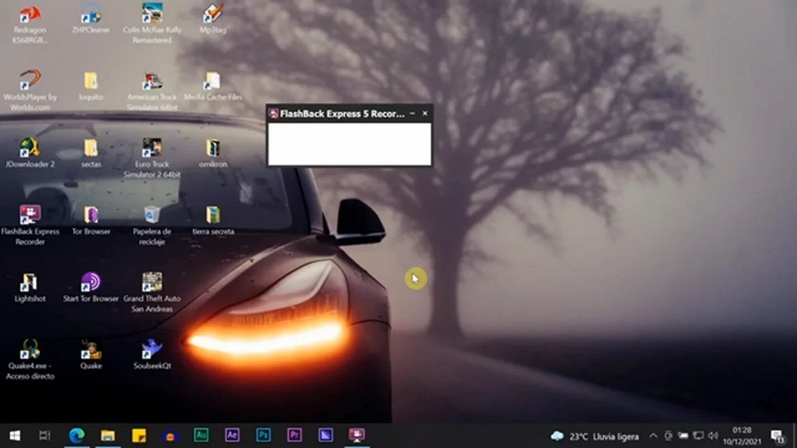This screenshot has width=797, height=448.
Task: Open the volume control in system tray
Action: pyautogui.click(x=713, y=436)
